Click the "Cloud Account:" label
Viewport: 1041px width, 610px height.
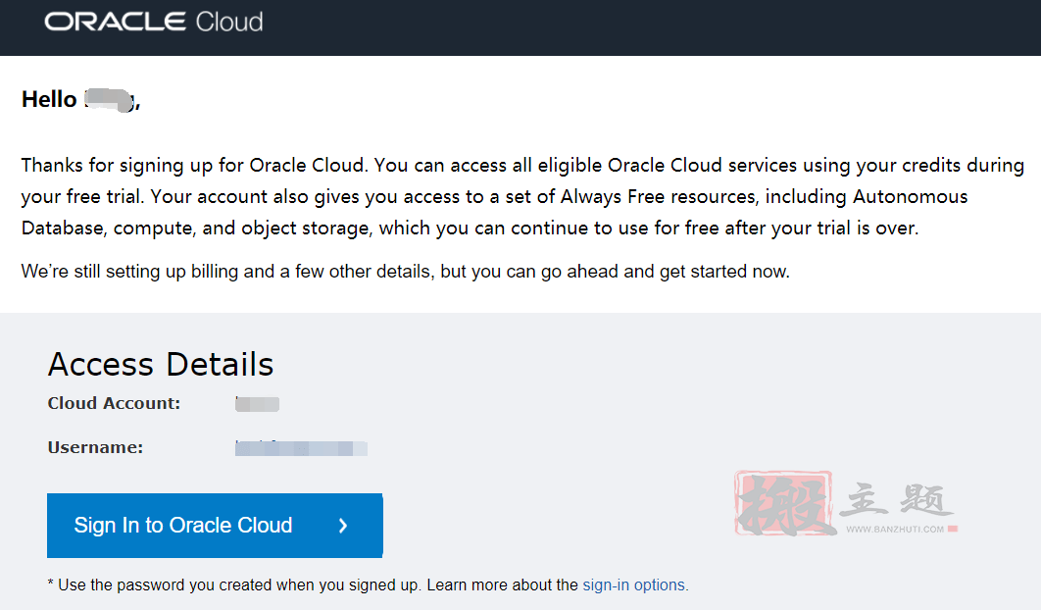[x=114, y=403]
